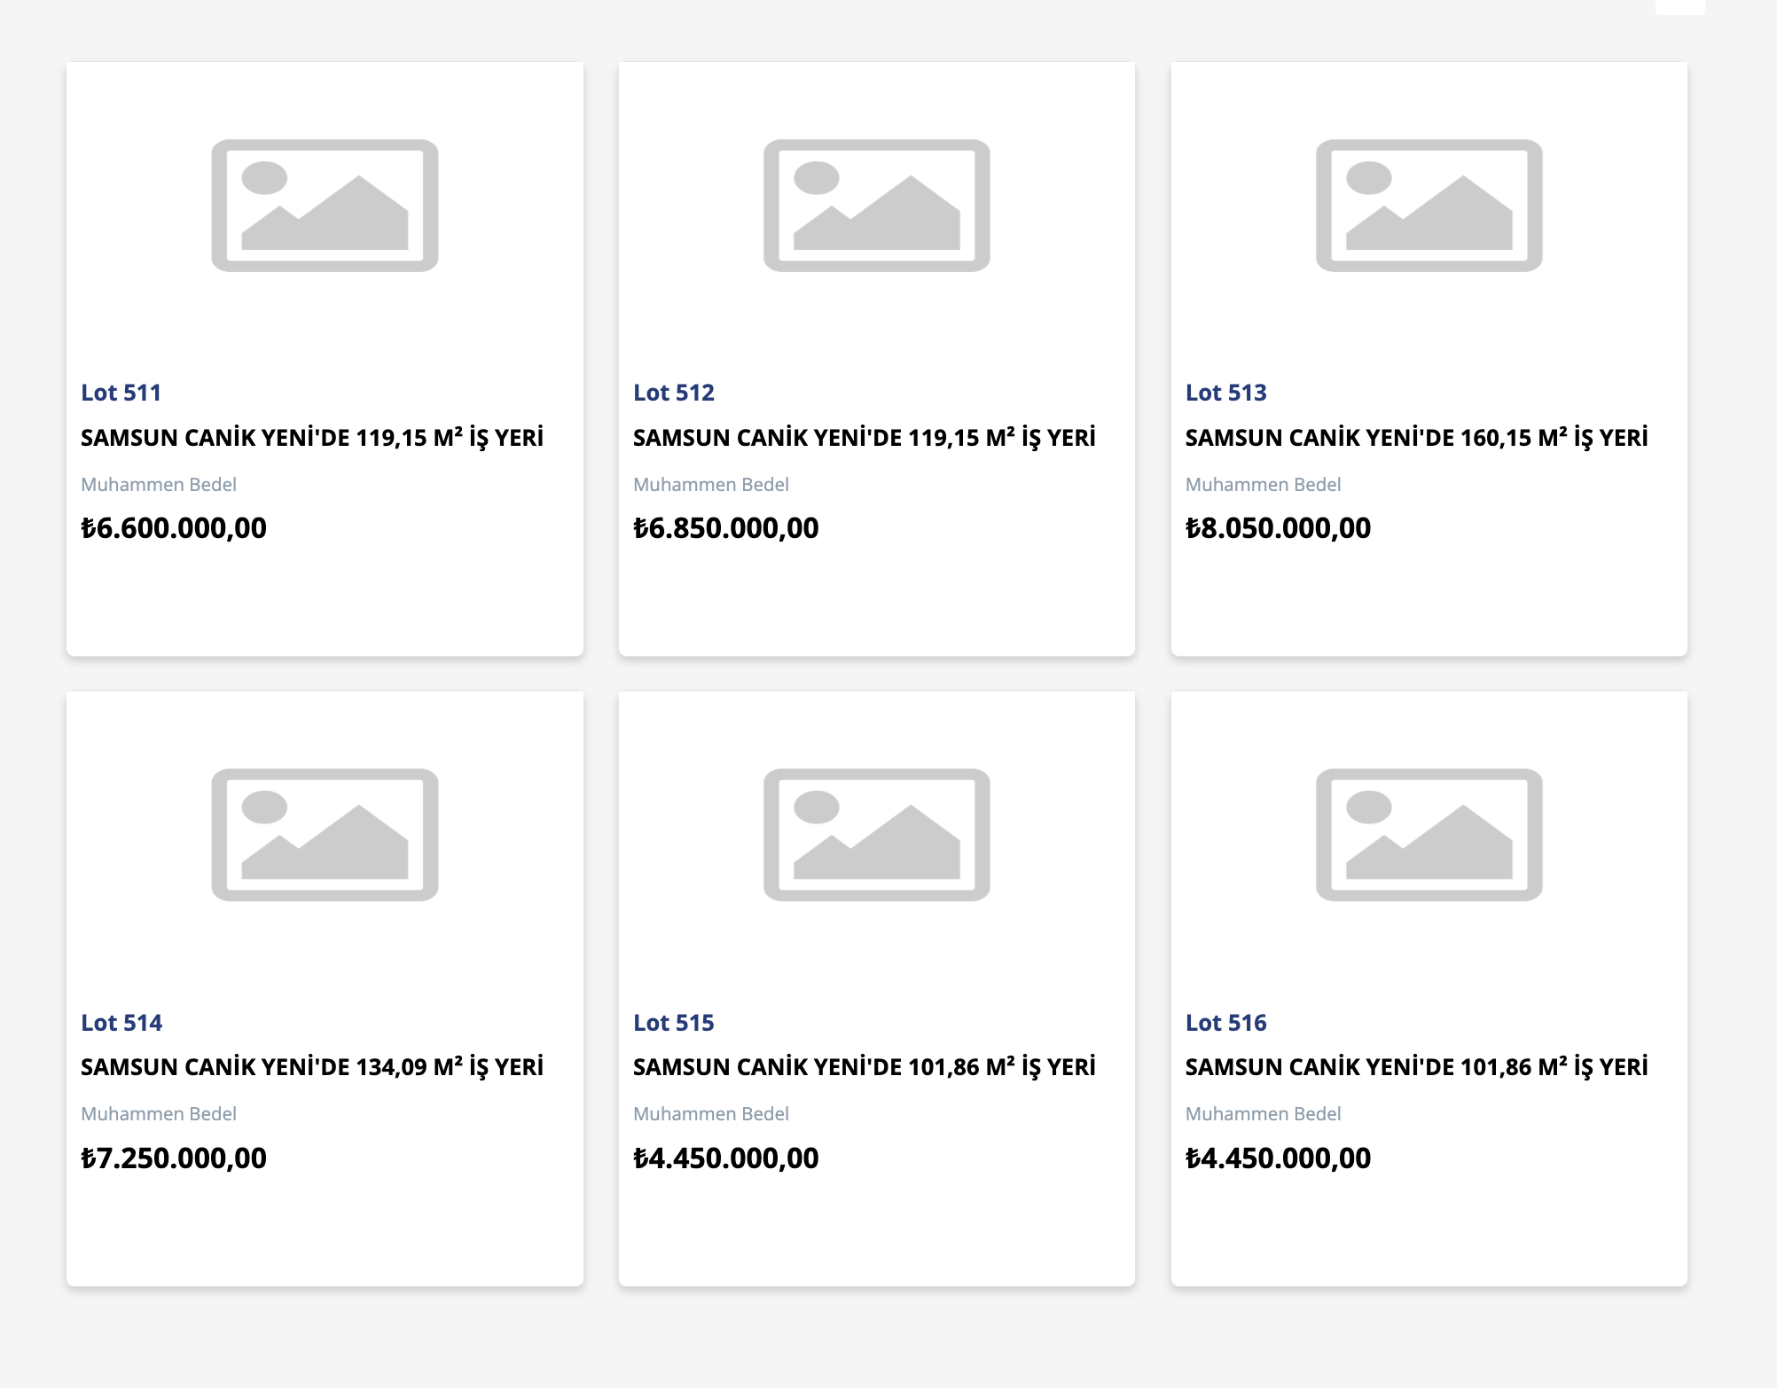1777x1388 pixels.
Task: Click the placeholder image of Lot 515
Action: (876, 835)
